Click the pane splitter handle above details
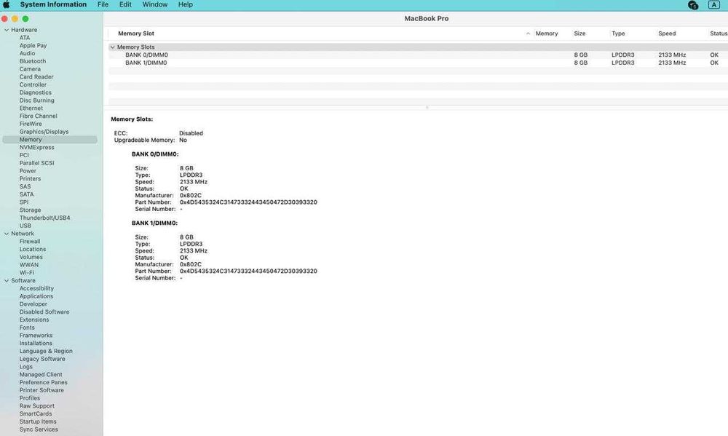The height and width of the screenshot is (436, 728). 427,107
